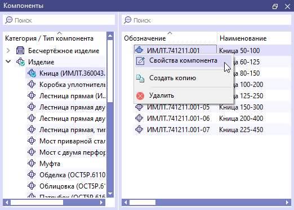Click the icon of ИМЛТ.741211.001-07 row
This screenshot has width=294, height=210.
(139, 129)
